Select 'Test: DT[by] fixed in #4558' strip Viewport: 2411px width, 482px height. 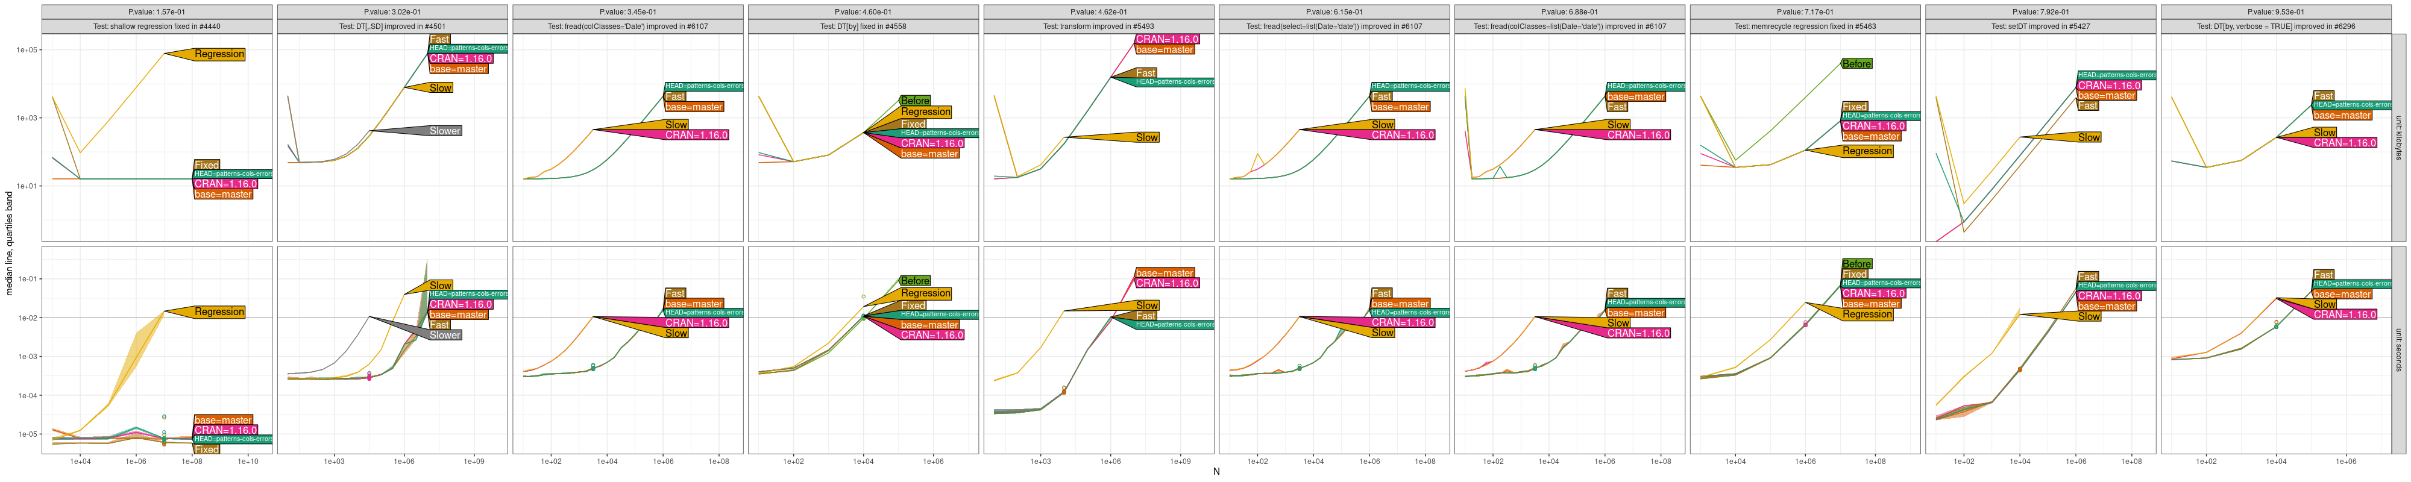coord(863,26)
